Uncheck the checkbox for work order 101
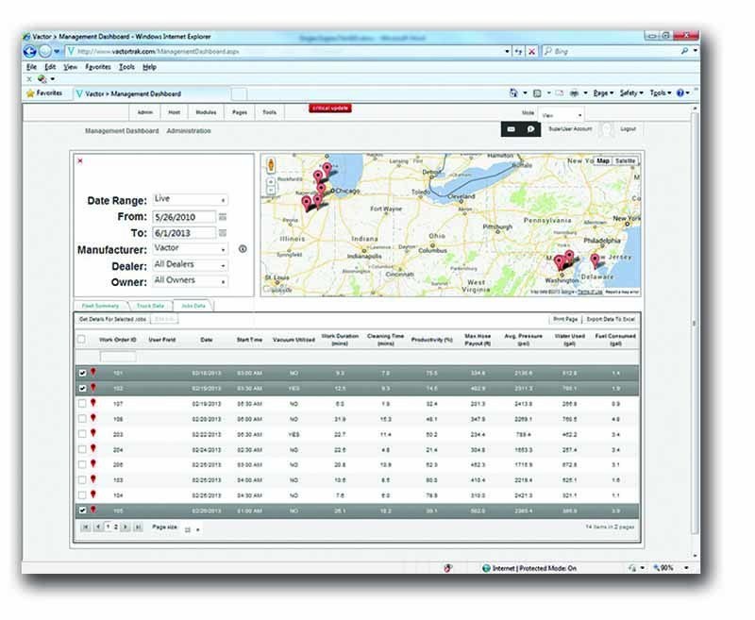755x620 pixels. (81, 373)
